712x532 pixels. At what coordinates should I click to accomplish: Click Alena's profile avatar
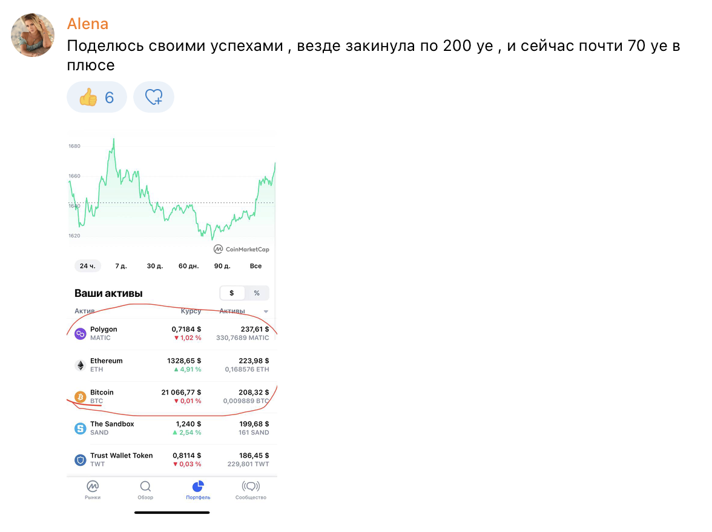coord(33,35)
